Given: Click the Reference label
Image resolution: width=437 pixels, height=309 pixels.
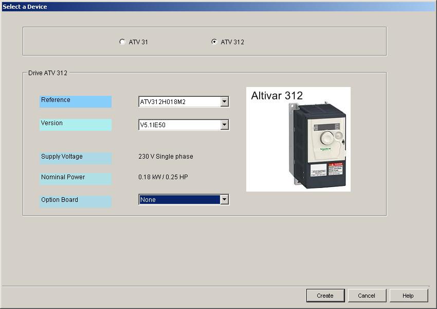Looking at the screenshot, I should pos(76,101).
